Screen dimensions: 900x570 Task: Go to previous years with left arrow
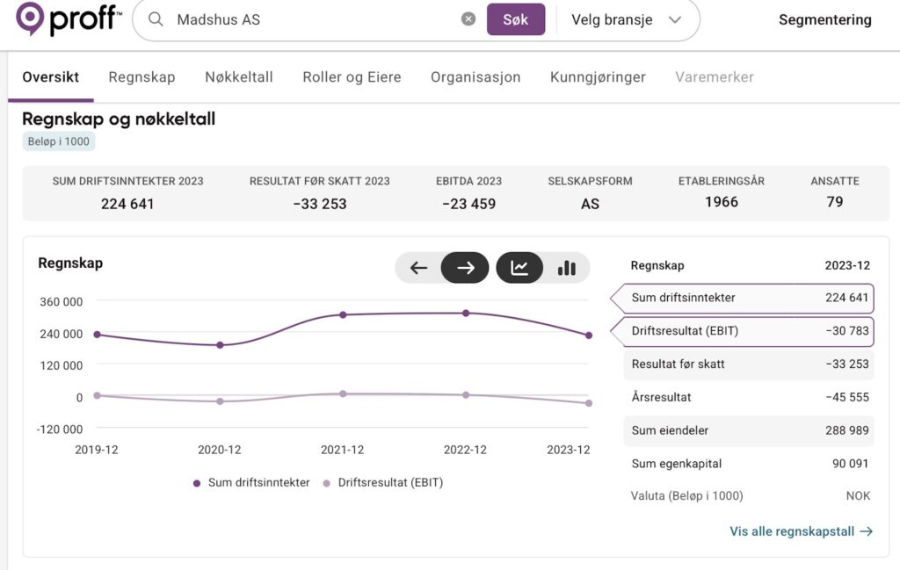[x=418, y=268]
